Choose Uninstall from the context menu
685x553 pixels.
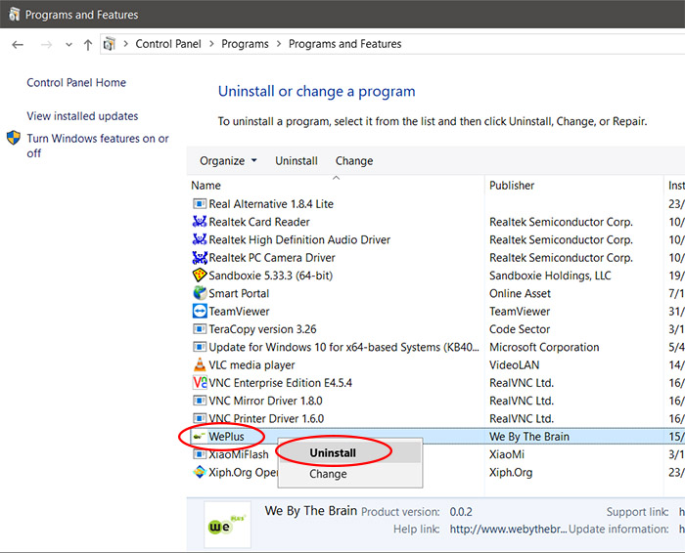[x=333, y=453]
